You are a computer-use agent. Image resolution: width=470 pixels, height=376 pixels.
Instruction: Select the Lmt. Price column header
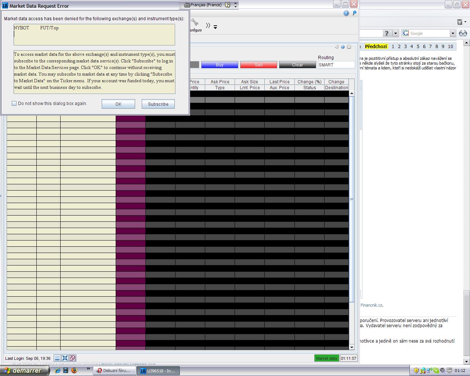(250, 88)
